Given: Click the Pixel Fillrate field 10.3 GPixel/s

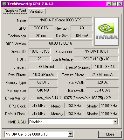Looking at the screenshot, I should [x=43, y=75].
